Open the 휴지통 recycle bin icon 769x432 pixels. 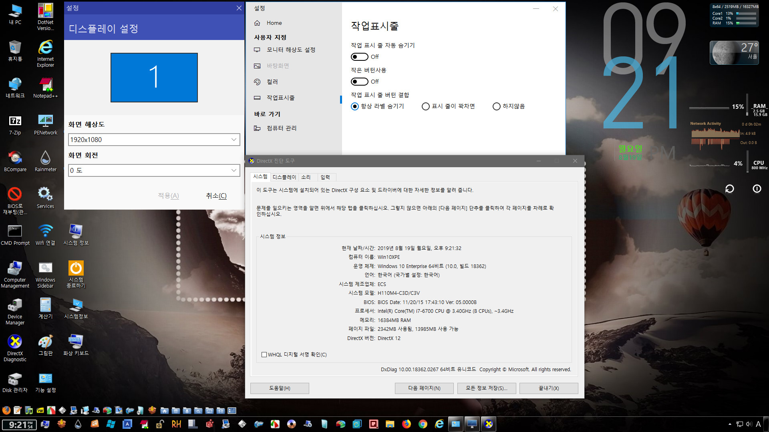click(x=15, y=51)
